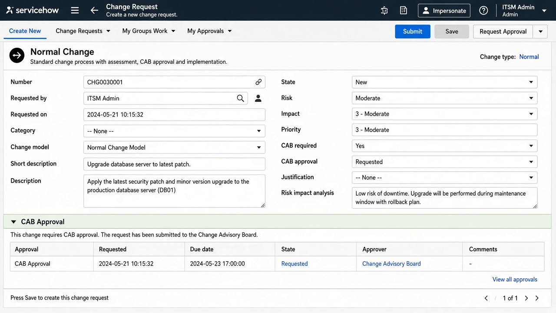The width and height of the screenshot is (556, 313).
Task: Open the hamburger navigation menu
Action: coord(75,10)
